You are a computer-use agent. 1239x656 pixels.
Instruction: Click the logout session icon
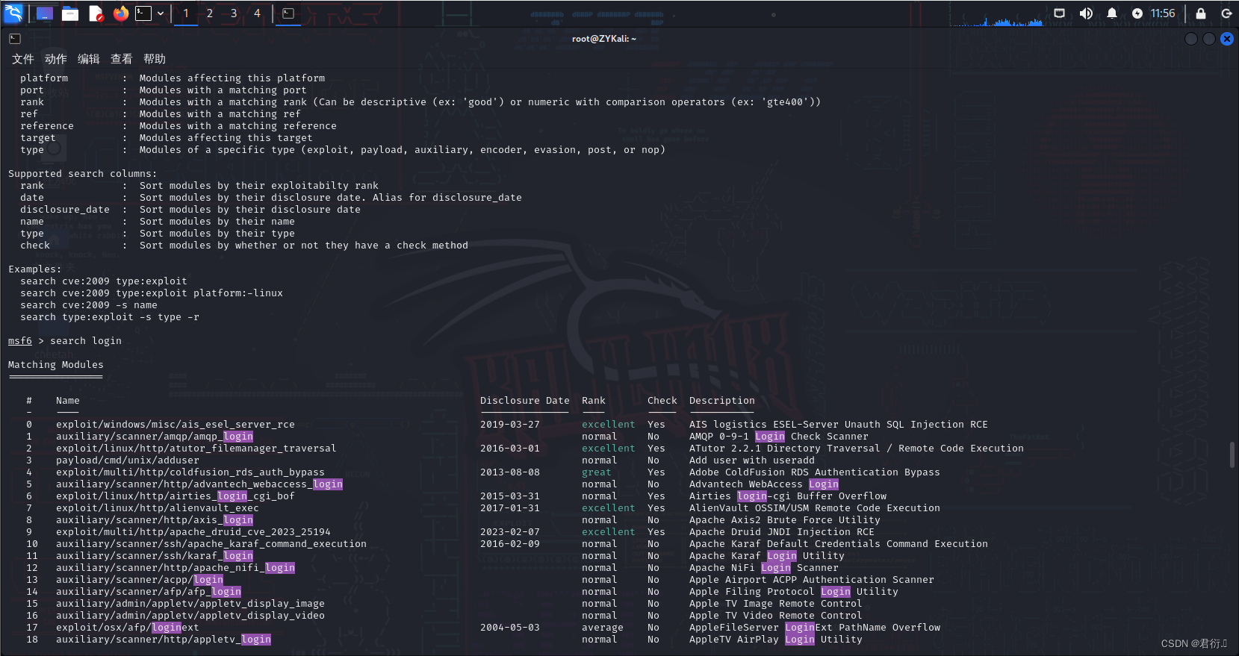pos(1226,13)
